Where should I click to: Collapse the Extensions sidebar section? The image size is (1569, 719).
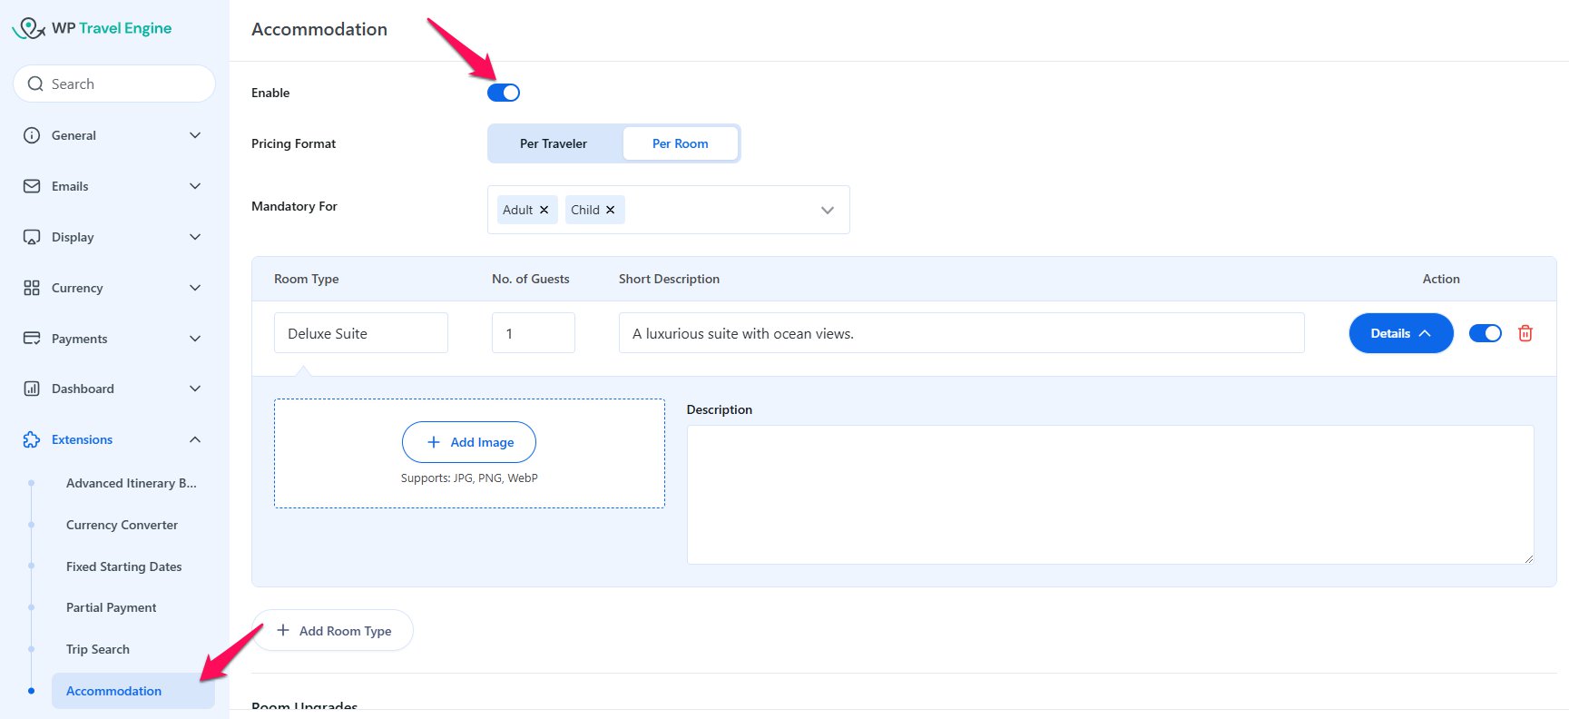(x=195, y=439)
